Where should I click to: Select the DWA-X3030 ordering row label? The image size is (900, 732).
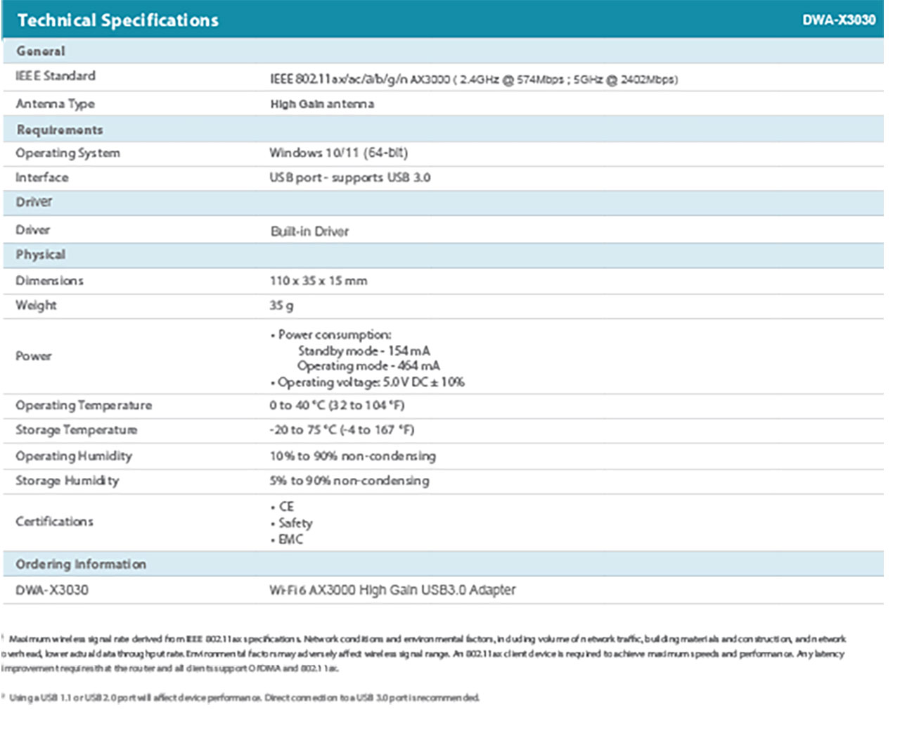click(x=52, y=590)
